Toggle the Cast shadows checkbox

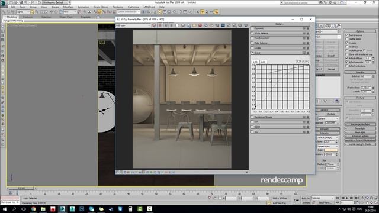click(347, 35)
